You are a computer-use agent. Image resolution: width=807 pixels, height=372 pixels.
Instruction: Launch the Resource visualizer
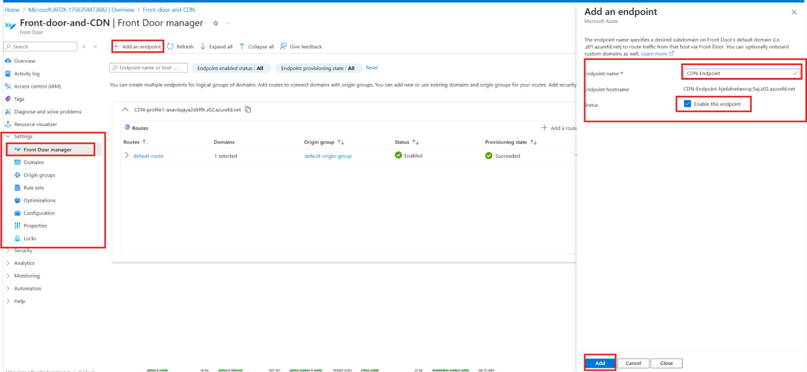(36, 124)
